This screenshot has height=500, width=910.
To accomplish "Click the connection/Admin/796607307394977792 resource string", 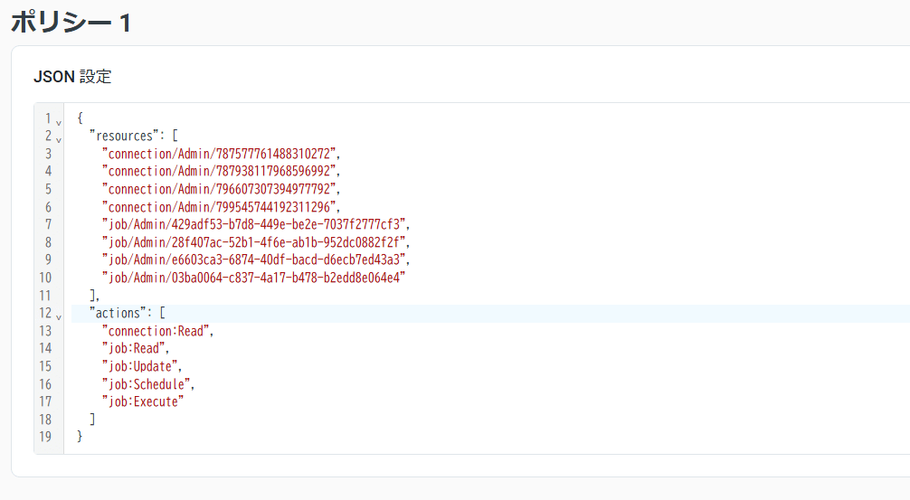I will [x=221, y=189].
